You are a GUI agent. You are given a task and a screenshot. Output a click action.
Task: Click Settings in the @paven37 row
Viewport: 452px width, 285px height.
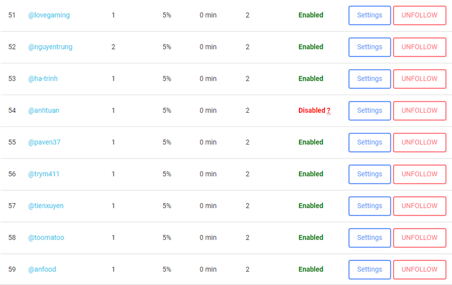click(x=370, y=142)
